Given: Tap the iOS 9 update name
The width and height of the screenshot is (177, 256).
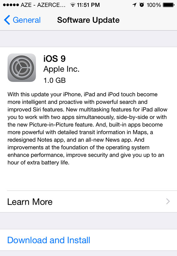Looking at the screenshot, I should (55, 58).
